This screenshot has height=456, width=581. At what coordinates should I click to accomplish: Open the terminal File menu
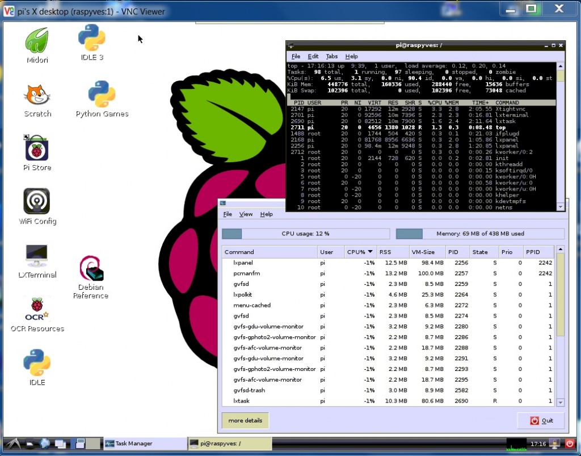296,56
